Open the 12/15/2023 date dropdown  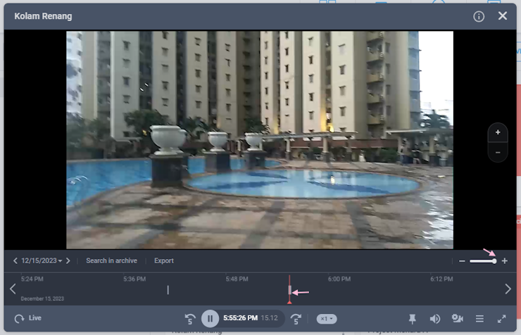42,261
